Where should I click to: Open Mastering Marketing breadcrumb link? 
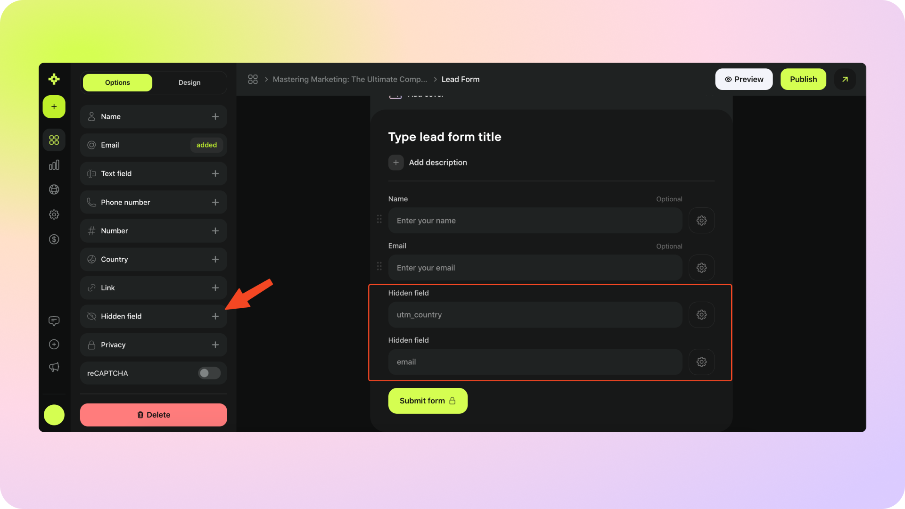click(x=350, y=79)
